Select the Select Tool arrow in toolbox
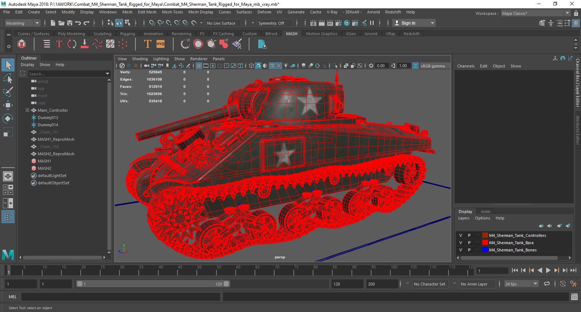Screen dimensions: 581x312 (8, 65)
